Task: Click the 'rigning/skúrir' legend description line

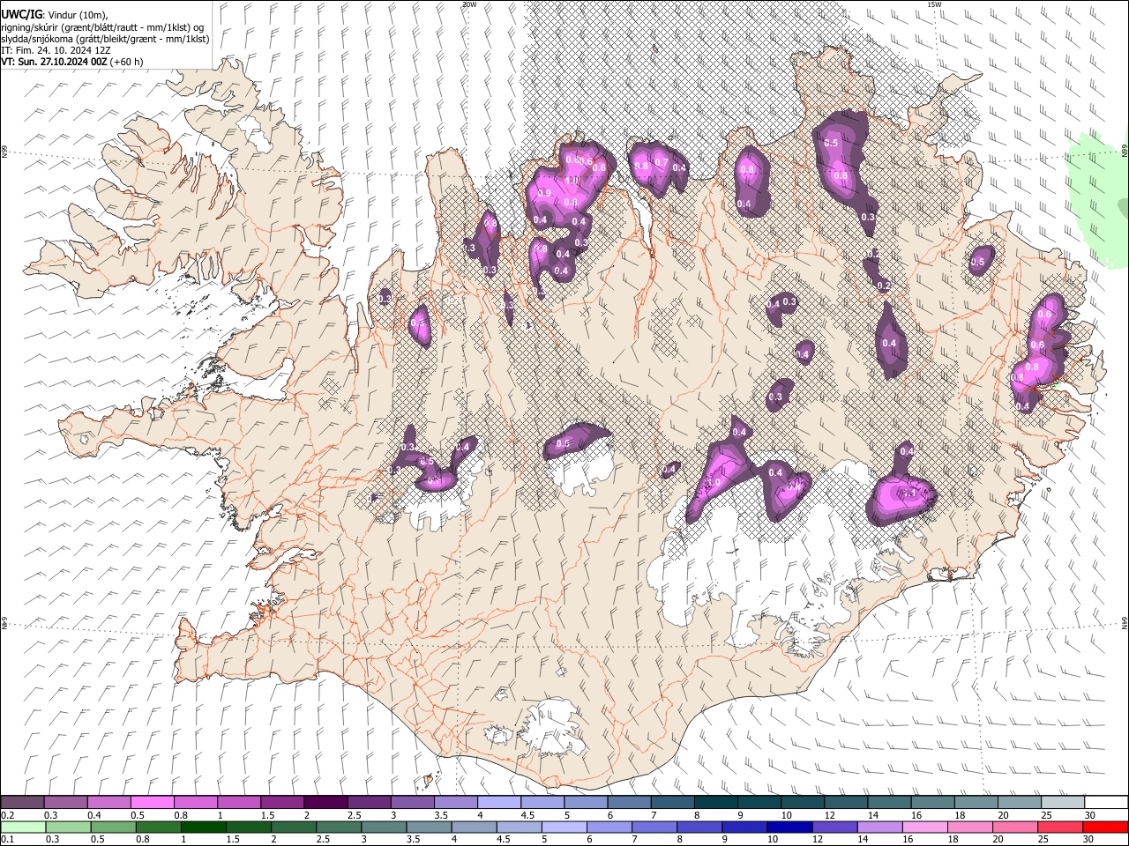Action: (102, 26)
